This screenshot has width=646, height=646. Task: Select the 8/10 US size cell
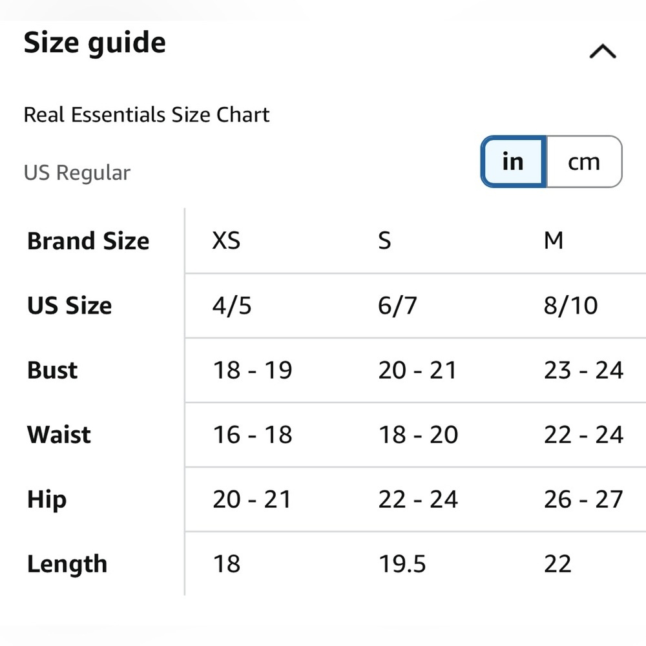click(570, 306)
